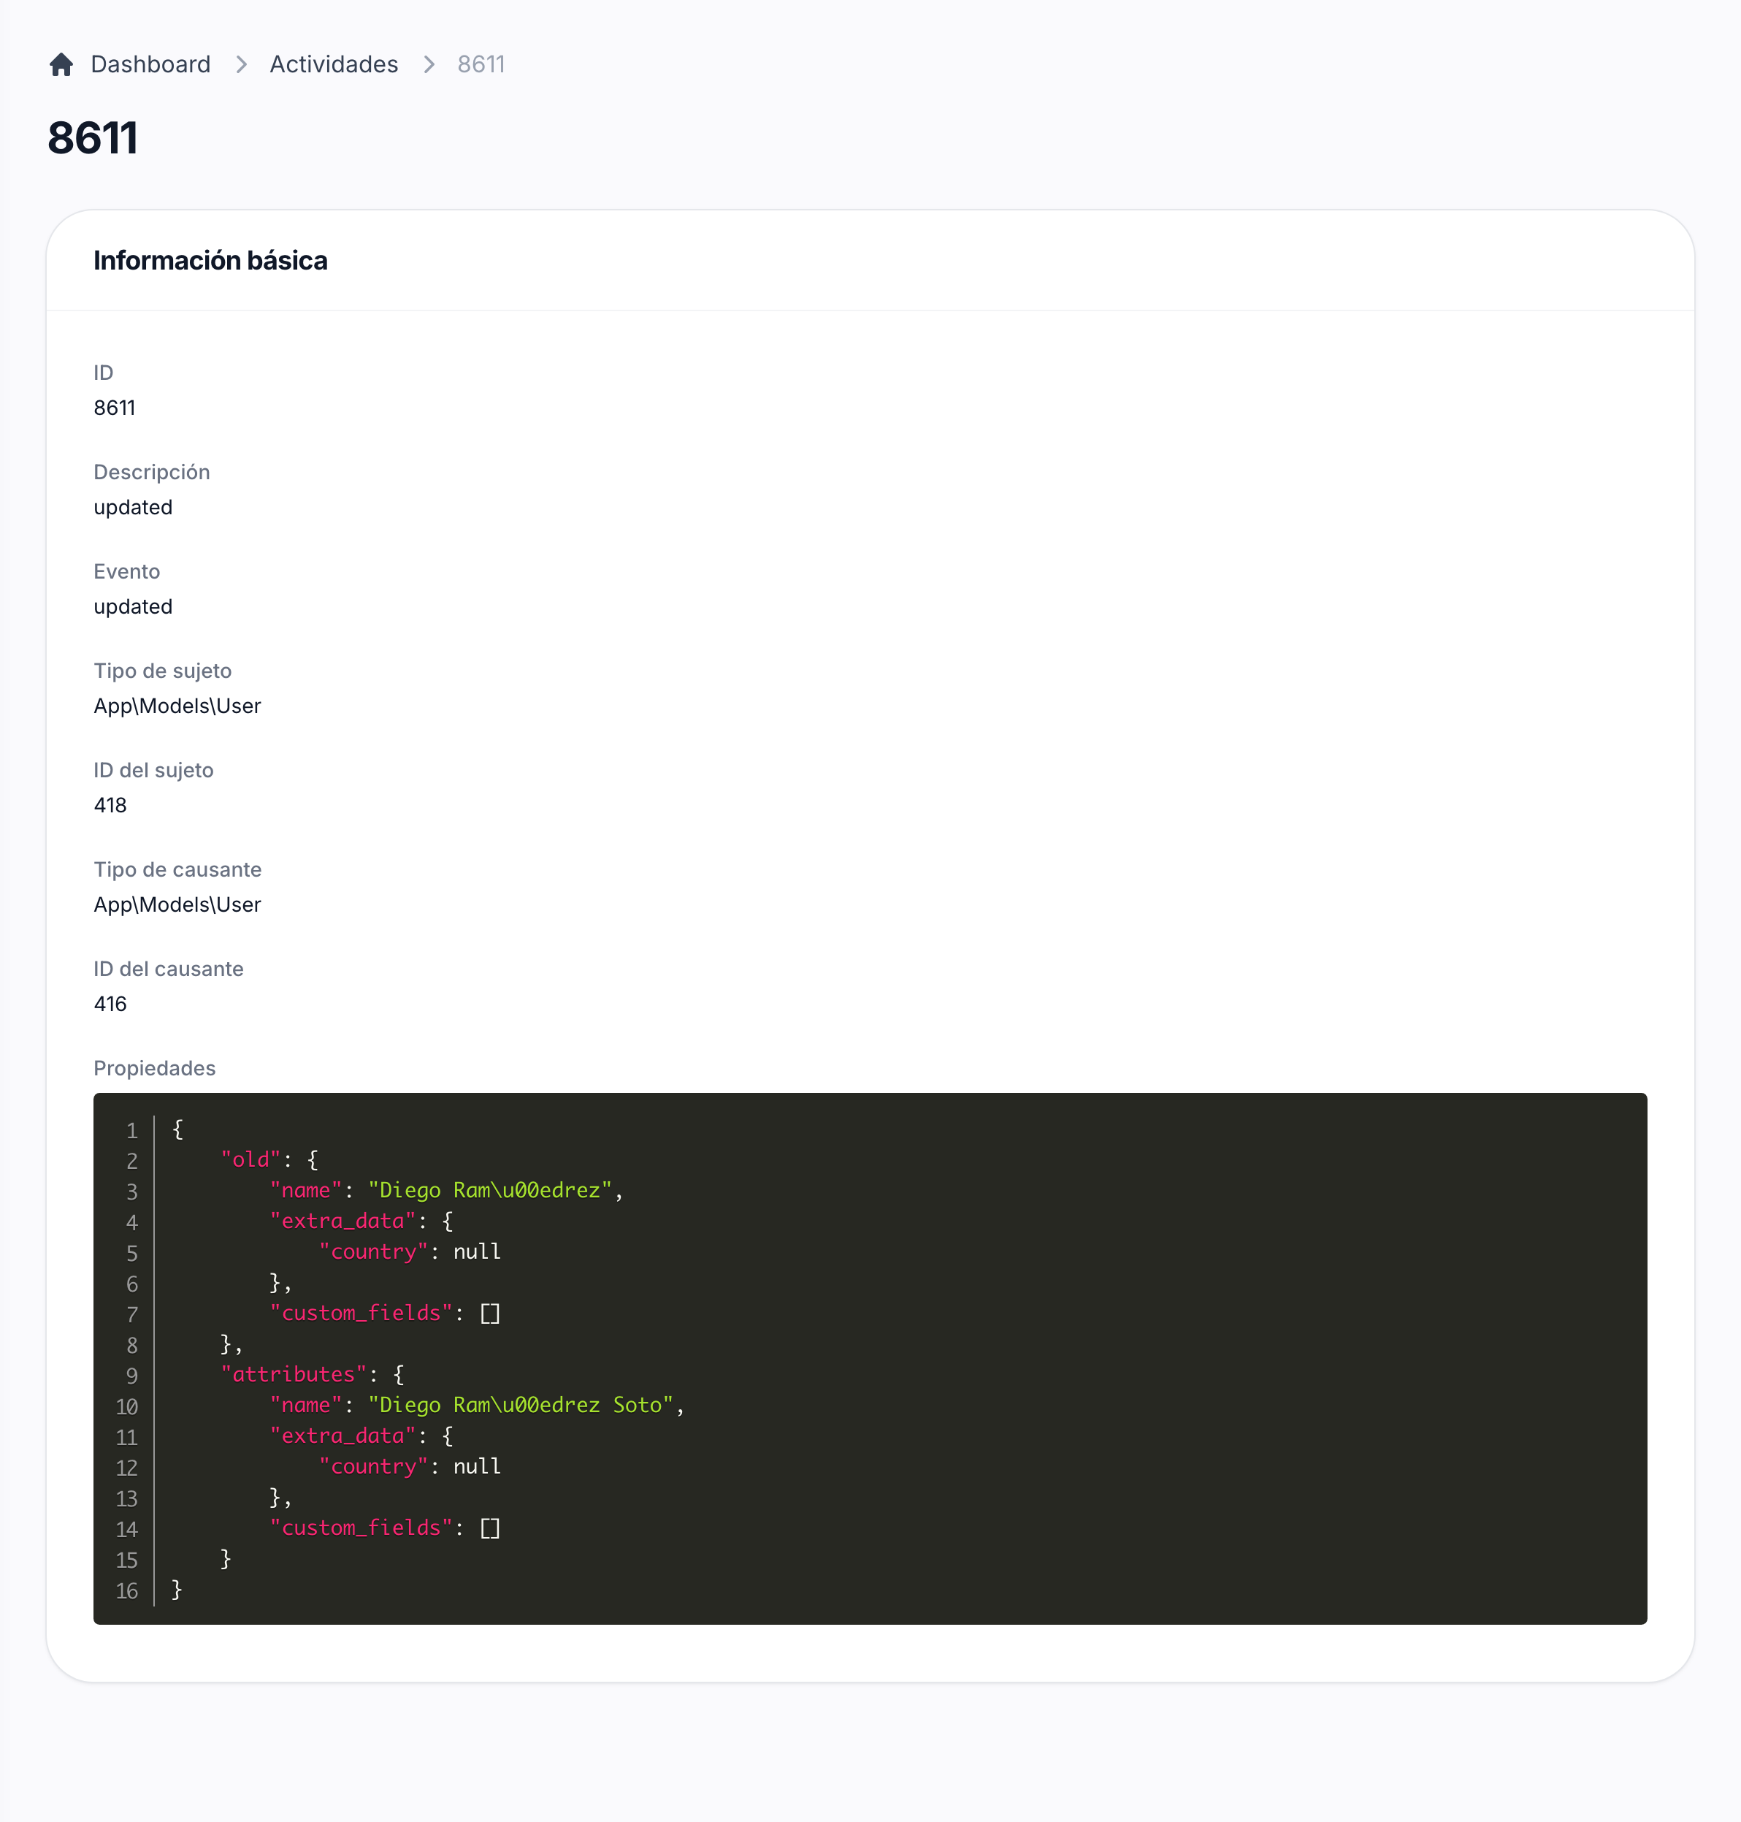Open the Dashboard breadcrumb link
This screenshot has height=1822, width=1741.
[150, 64]
